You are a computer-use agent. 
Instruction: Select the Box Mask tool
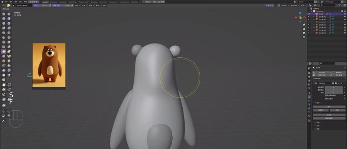4,85
